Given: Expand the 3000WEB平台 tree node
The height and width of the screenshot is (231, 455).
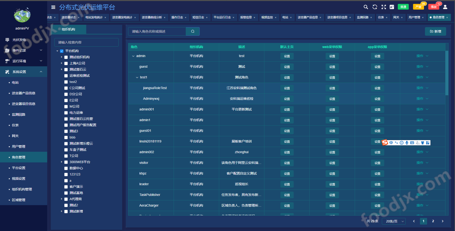Looking at the screenshot, I should click(x=61, y=162).
